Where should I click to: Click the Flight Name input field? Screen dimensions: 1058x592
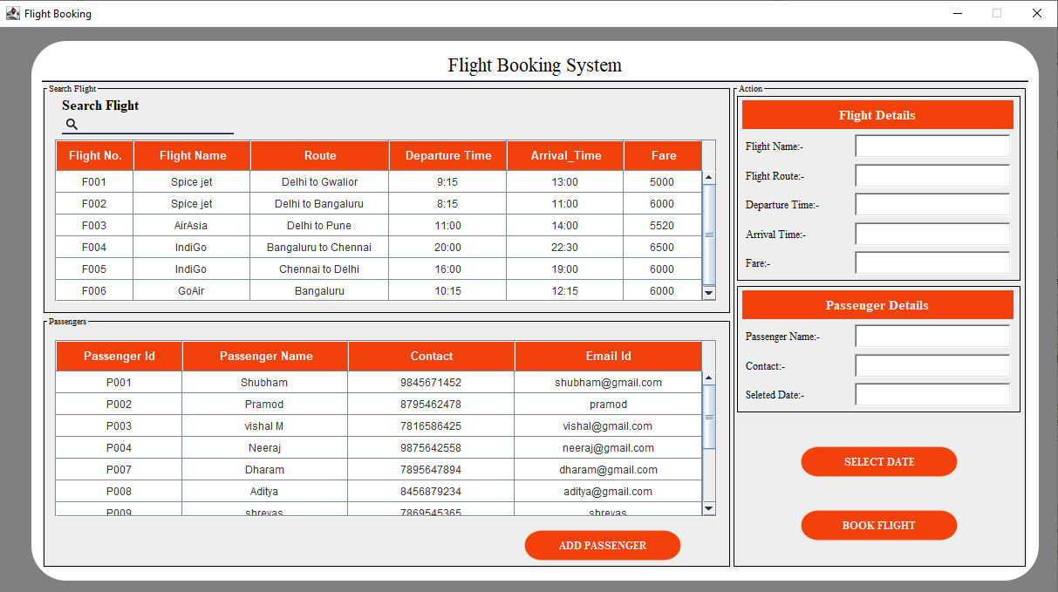tap(932, 146)
